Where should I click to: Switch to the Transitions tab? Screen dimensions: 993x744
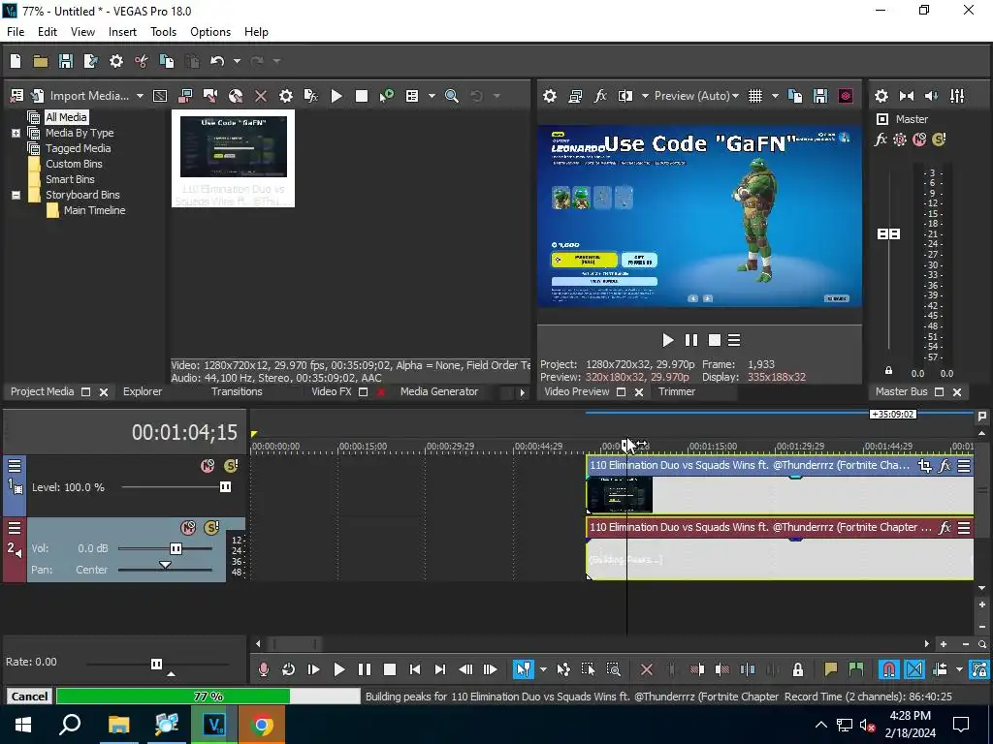point(237,391)
